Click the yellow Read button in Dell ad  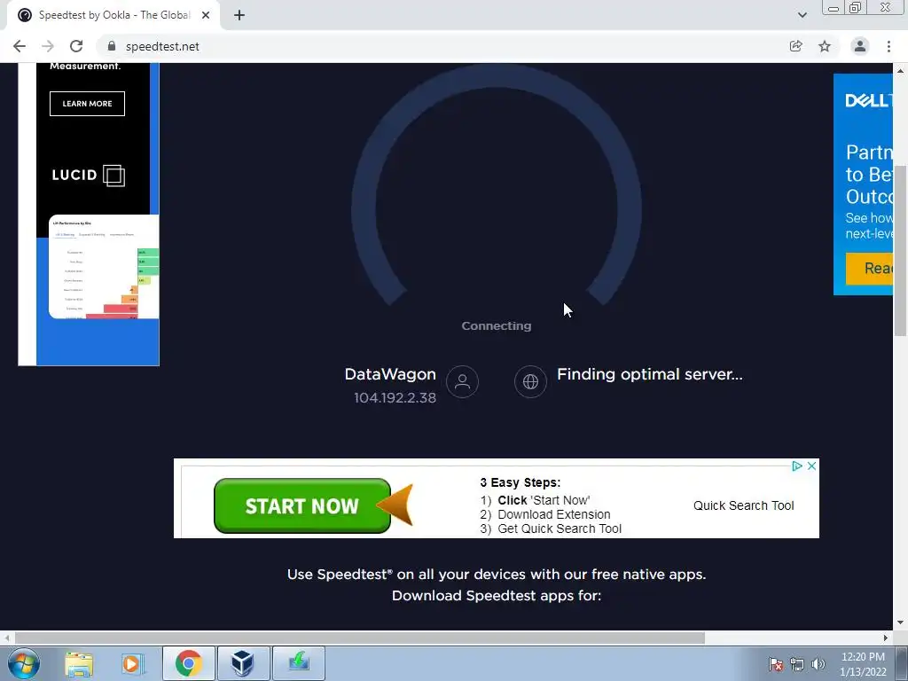[x=869, y=268]
